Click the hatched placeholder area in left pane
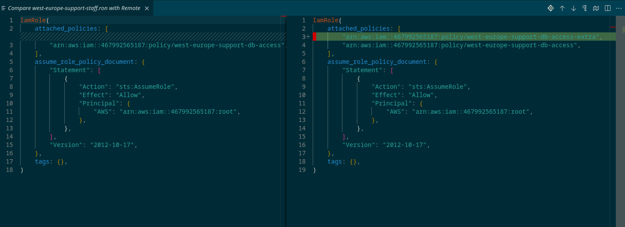Image resolution: width=625 pixels, height=227 pixels. [149, 37]
